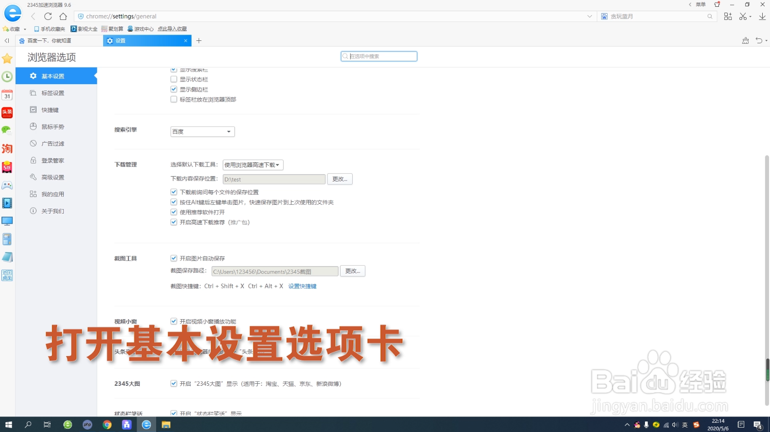
Task: Open the game controller sidebar icon
Action: pyautogui.click(x=7, y=185)
